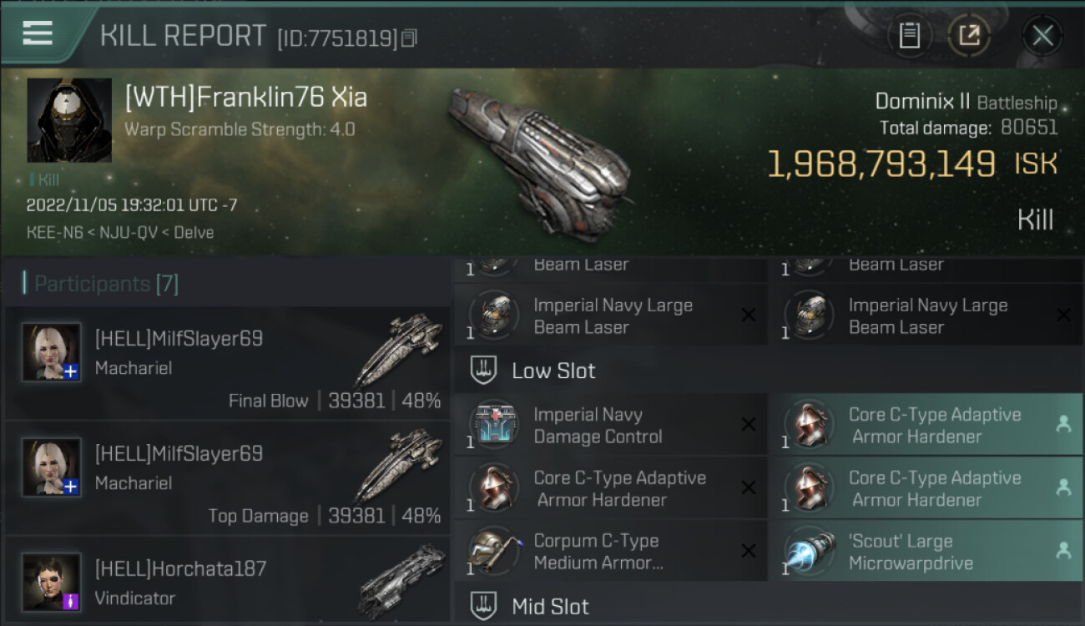
Task: Select Horchata187 Vindicator participant row
Action: tap(227, 583)
